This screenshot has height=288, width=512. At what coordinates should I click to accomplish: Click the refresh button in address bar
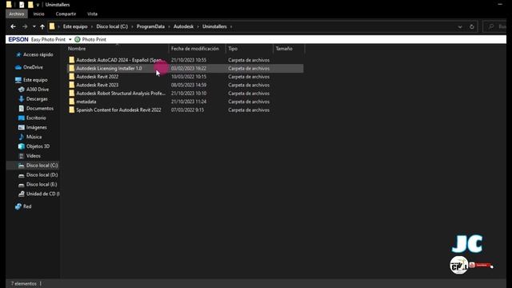[x=471, y=26]
